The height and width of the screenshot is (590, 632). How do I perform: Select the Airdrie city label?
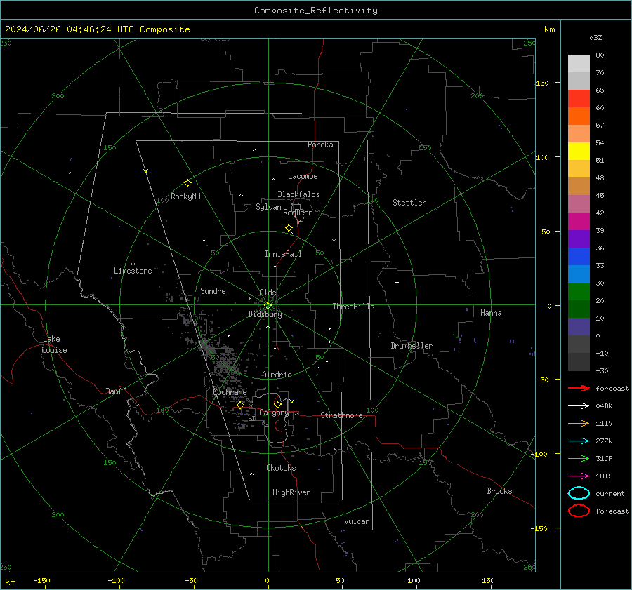[277, 375]
